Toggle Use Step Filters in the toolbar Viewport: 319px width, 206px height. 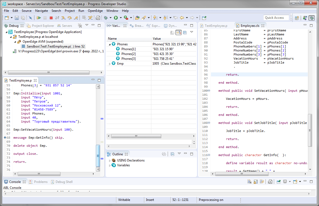(90, 18)
